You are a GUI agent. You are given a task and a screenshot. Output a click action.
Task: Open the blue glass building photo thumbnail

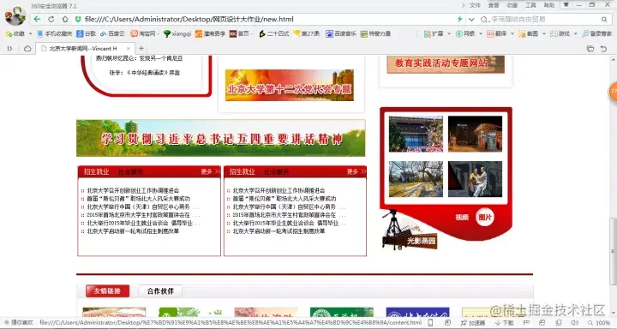416,134
